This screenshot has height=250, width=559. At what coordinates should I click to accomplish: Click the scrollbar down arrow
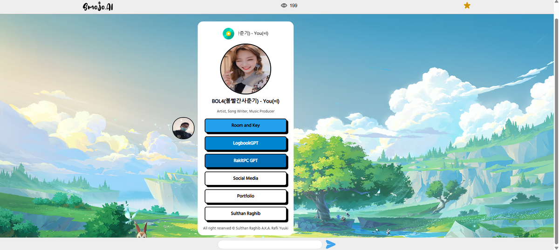(x=556, y=248)
